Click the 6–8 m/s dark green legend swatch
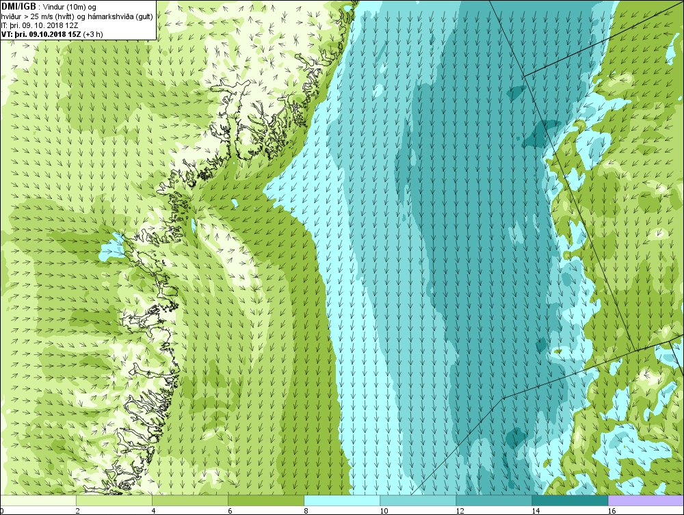Image resolution: width=684 pixels, height=515 pixels. [x=266, y=500]
